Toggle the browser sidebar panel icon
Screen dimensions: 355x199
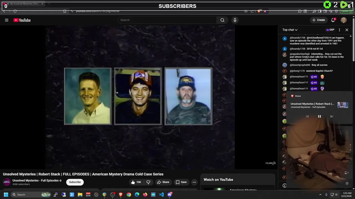click(x=320, y=11)
